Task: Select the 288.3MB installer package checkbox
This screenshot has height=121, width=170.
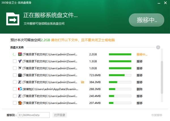Action: pos(15,89)
